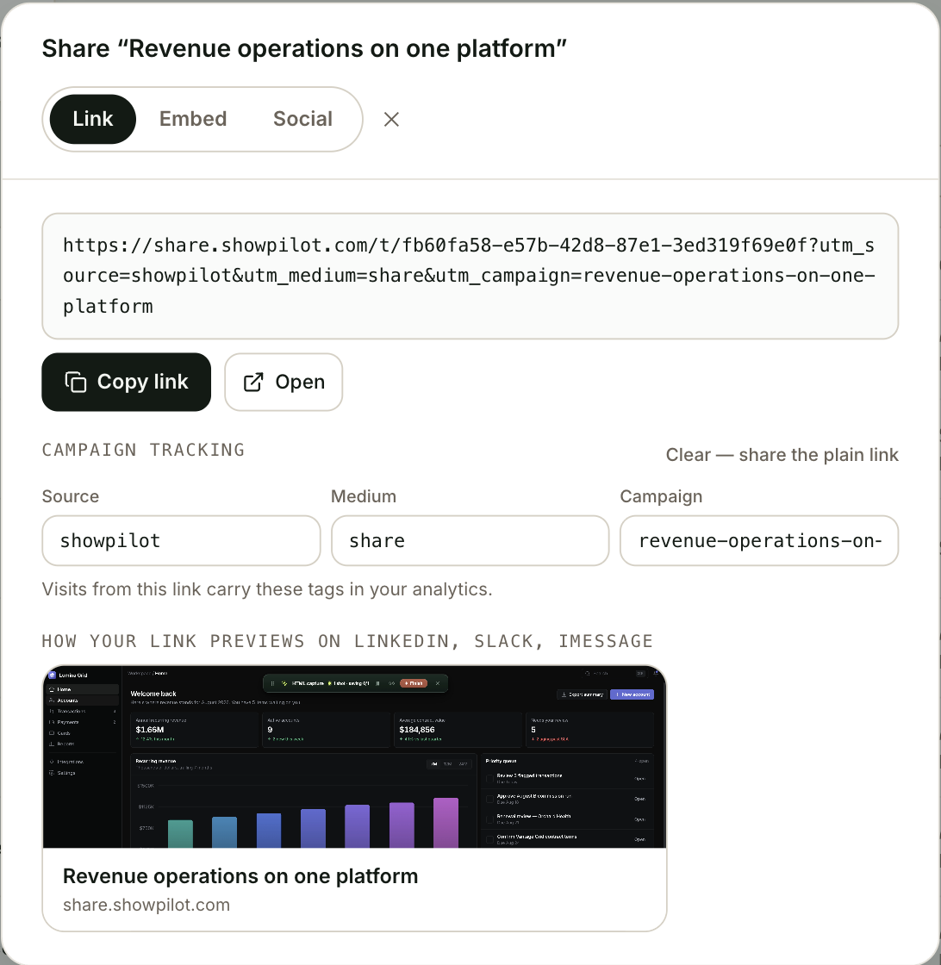This screenshot has height=965, width=941.
Task: Click the link preview thumbnail image
Action: 354,756
